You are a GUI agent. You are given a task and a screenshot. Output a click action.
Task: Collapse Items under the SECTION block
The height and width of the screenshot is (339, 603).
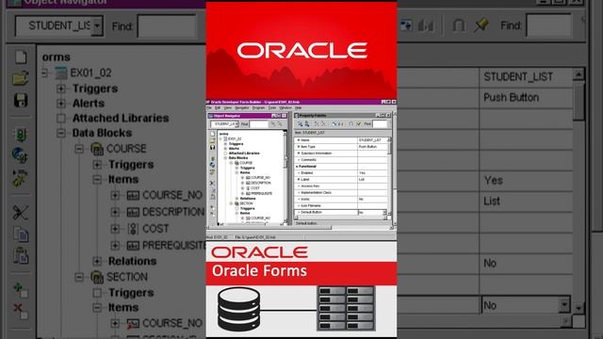pyautogui.click(x=97, y=308)
